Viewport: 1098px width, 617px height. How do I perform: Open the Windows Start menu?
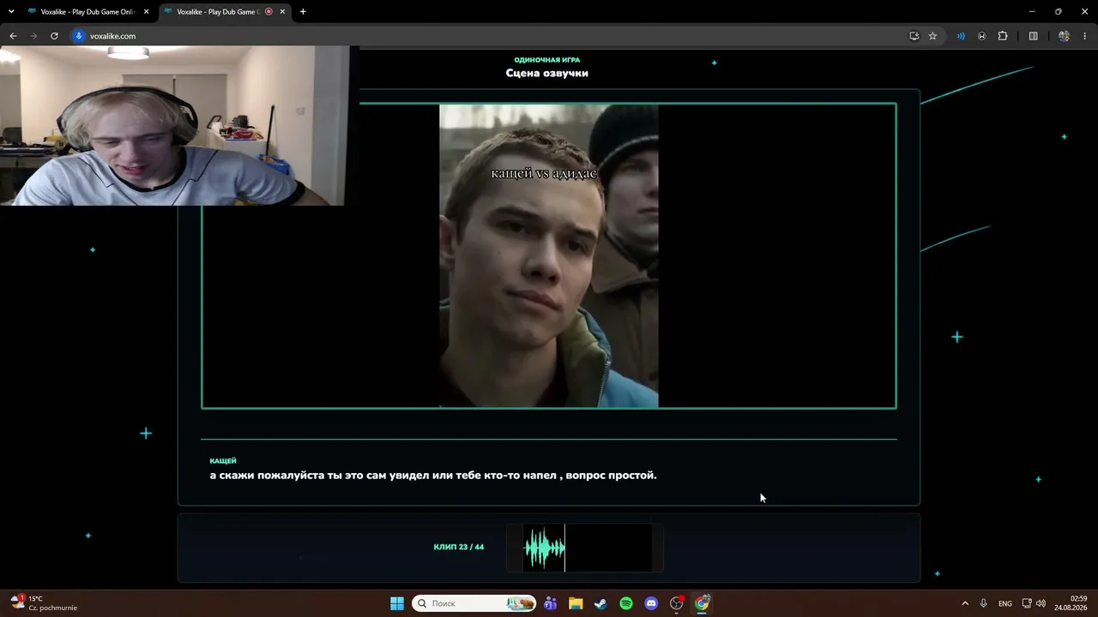(x=397, y=603)
